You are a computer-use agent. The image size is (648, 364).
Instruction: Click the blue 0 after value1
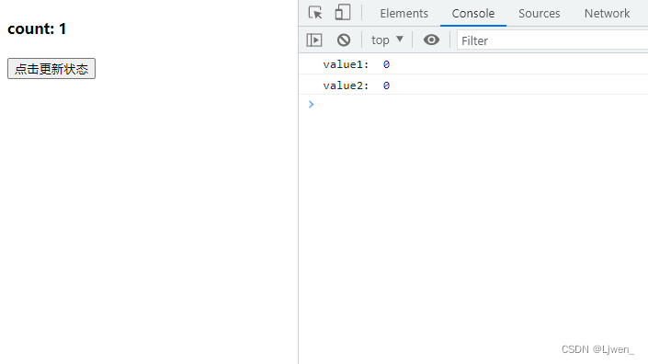[x=386, y=64]
